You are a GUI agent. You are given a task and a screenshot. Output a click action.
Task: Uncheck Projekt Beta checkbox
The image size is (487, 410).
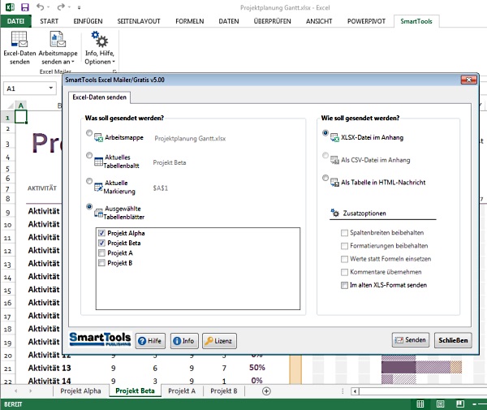pyautogui.click(x=101, y=243)
